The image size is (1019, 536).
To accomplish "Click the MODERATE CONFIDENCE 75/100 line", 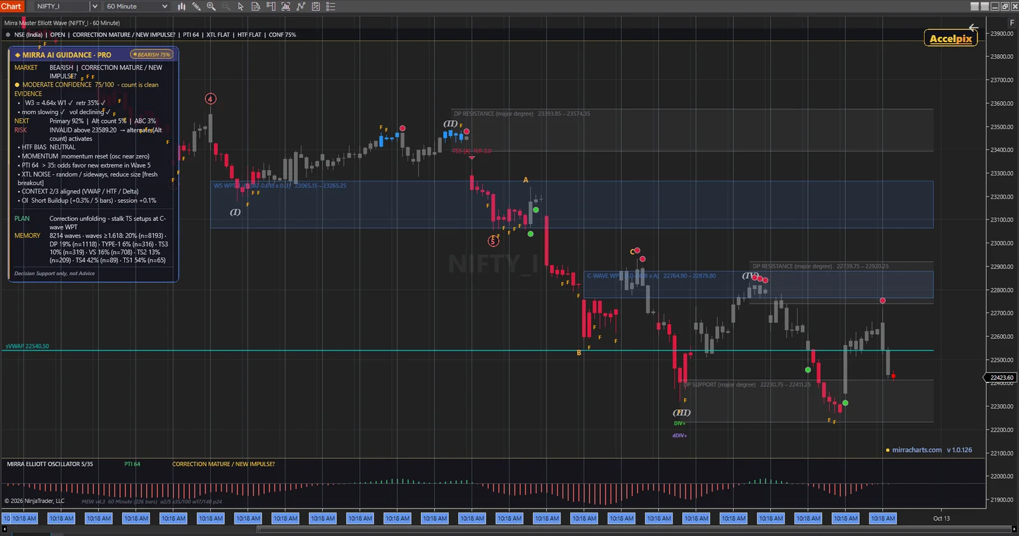I will coord(87,85).
